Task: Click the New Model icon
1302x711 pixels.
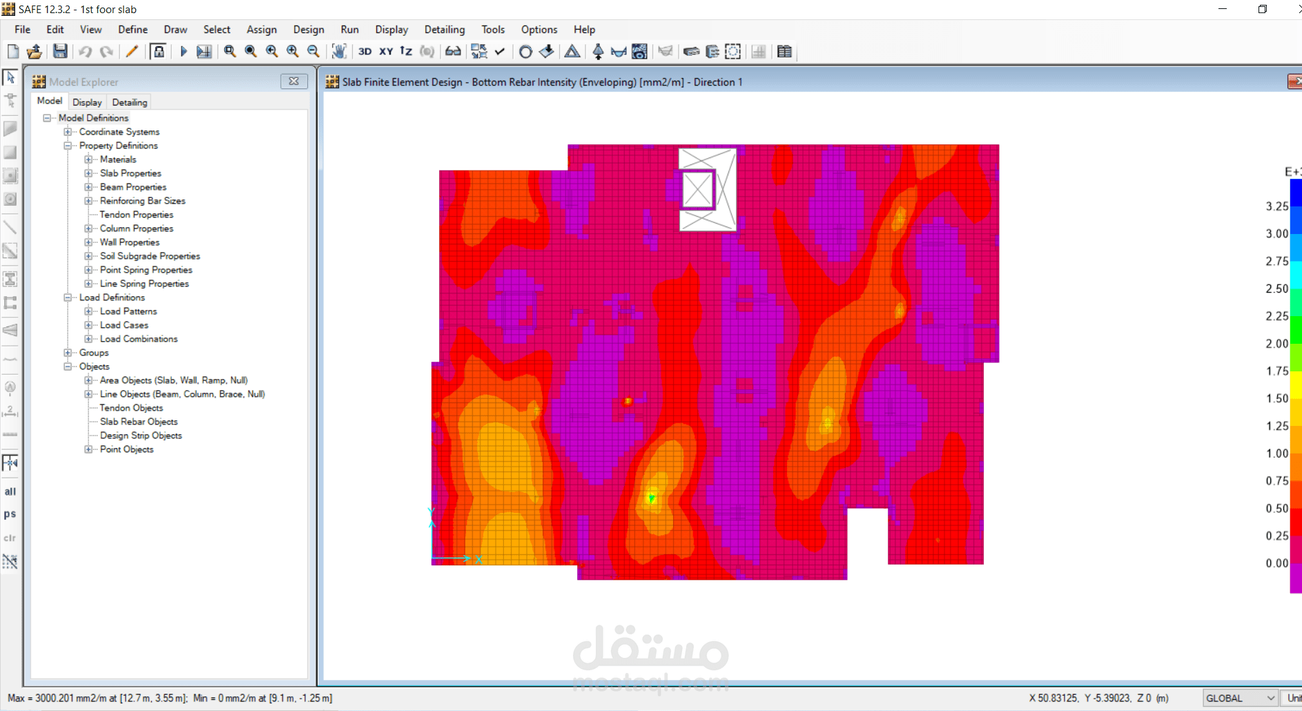Action: click(13, 52)
